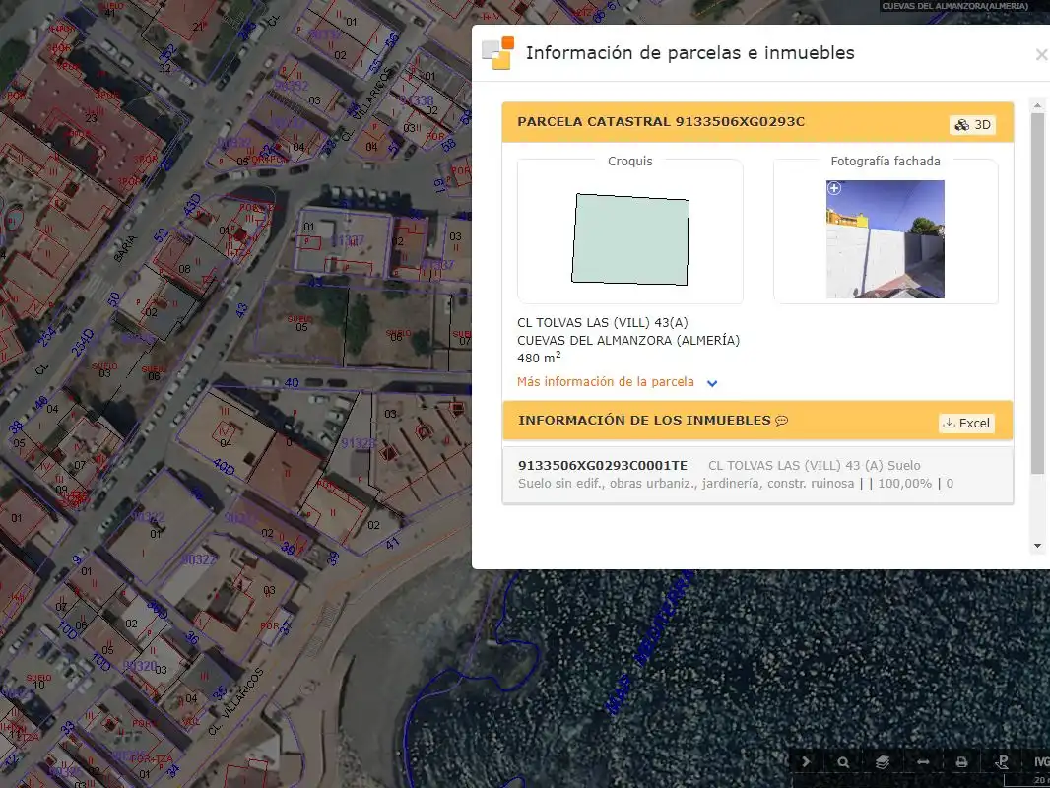1050x788 pixels.
Task: Click the panel scrollbar up arrow
Action: click(x=1037, y=105)
